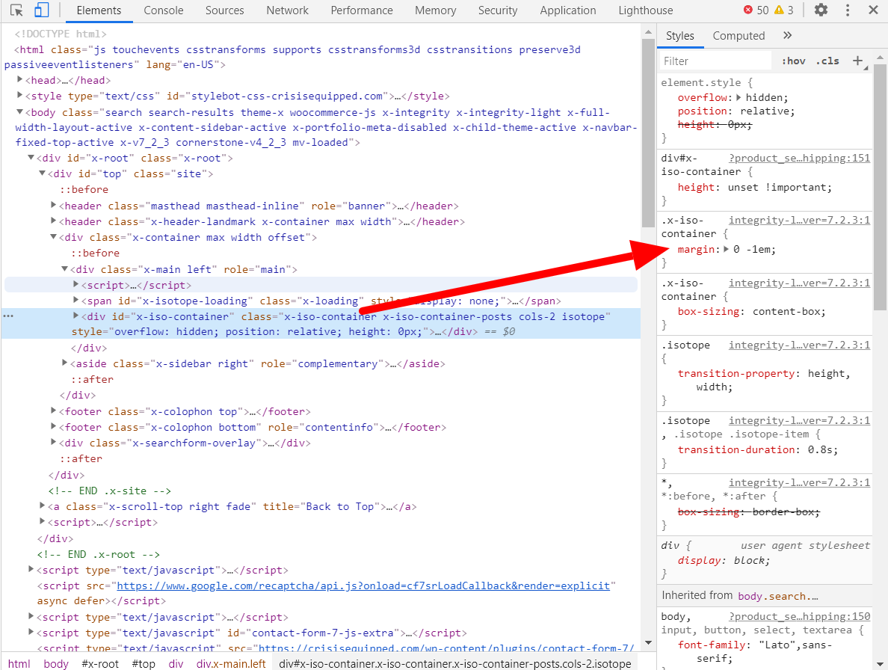This screenshot has width=888, height=670.
Task: Expand the x-searchform-overlay div
Action: 53,443
